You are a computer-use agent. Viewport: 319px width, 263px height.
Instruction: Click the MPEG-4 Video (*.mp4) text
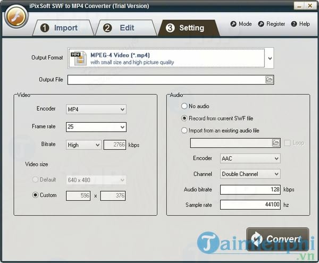click(120, 55)
